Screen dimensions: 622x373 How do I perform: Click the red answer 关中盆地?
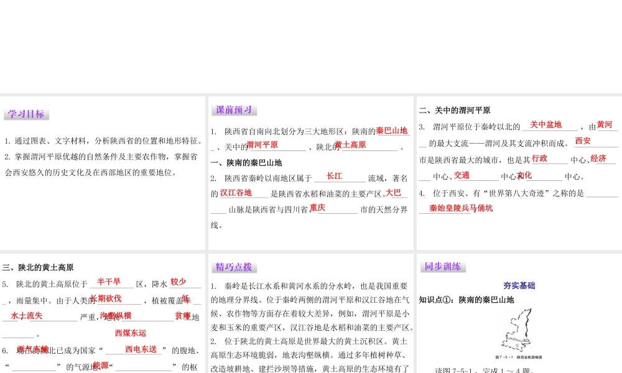(546, 124)
